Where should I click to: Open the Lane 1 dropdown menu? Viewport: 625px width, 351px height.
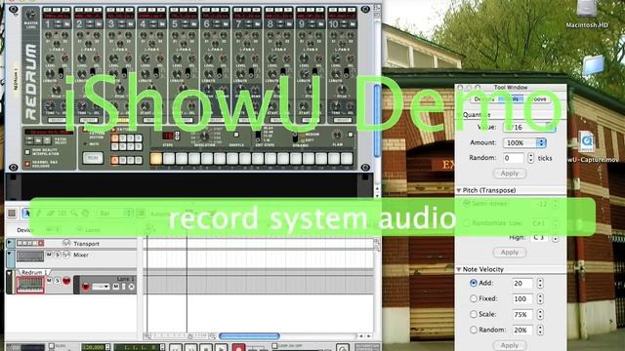[101, 287]
